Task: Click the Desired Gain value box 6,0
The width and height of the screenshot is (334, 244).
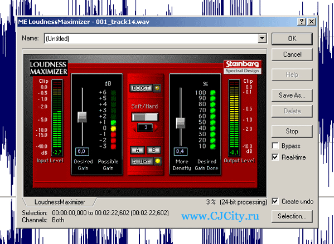Action: click(82, 151)
